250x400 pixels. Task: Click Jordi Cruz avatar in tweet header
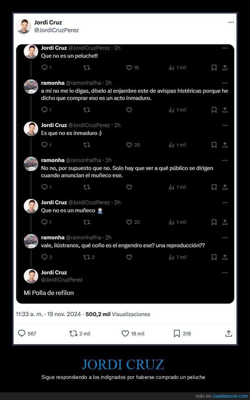[23, 26]
